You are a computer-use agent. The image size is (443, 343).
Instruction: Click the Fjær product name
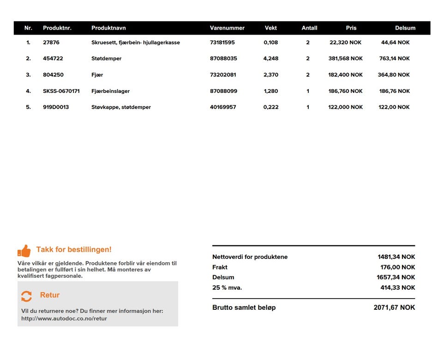click(97, 75)
